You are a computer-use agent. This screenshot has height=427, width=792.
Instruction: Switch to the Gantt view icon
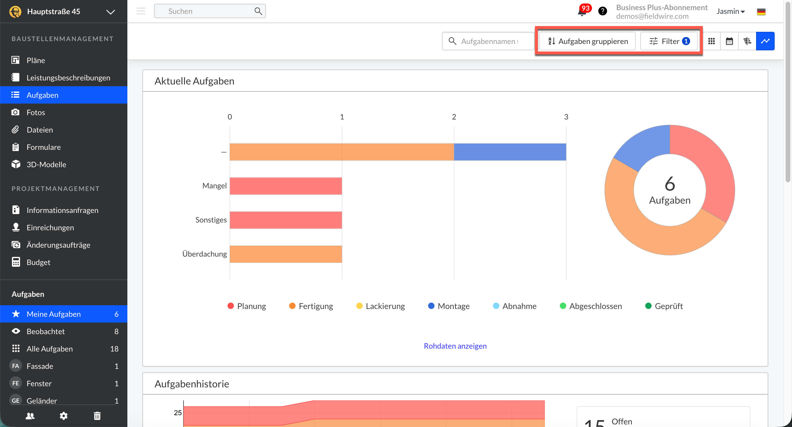[747, 41]
